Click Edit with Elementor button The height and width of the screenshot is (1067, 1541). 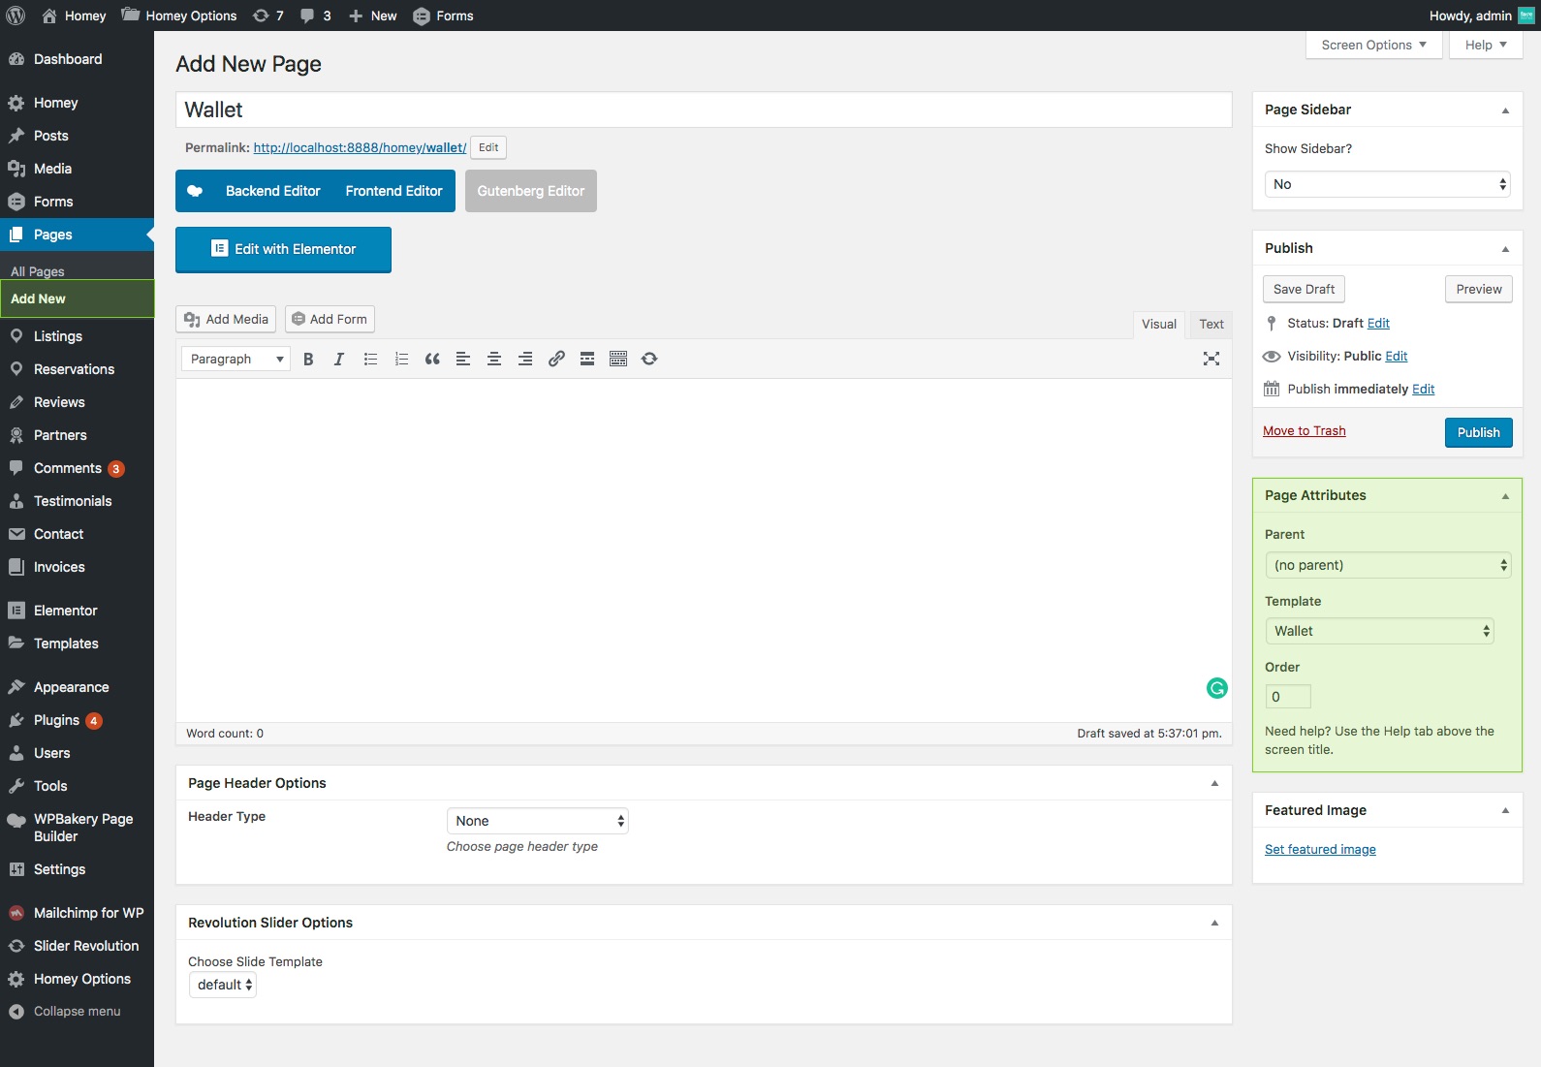click(283, 249)
